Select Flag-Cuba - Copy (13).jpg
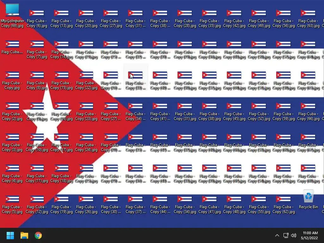This screenshot has height=243, width=324. coord(61,19)
